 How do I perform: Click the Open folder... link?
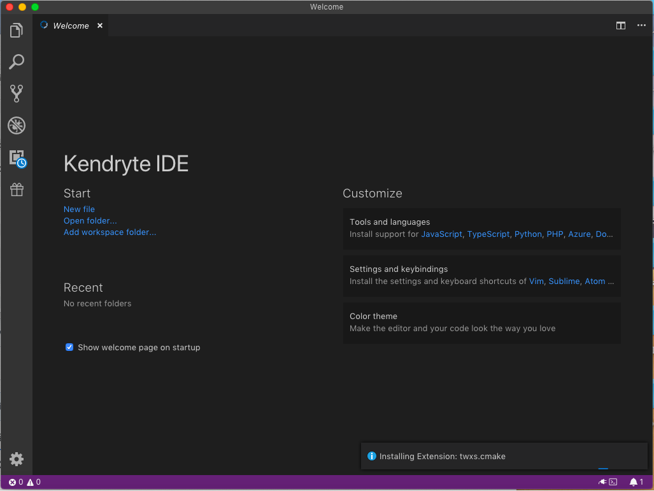click(90, 220)
